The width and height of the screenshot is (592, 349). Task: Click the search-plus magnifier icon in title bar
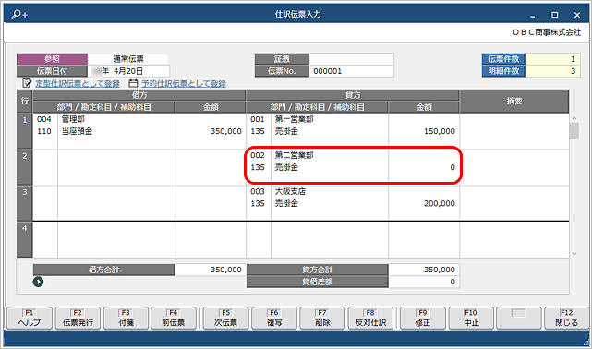18,15
